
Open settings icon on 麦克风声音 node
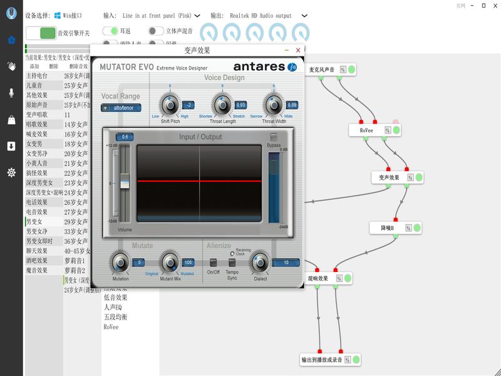click(343, 70)
